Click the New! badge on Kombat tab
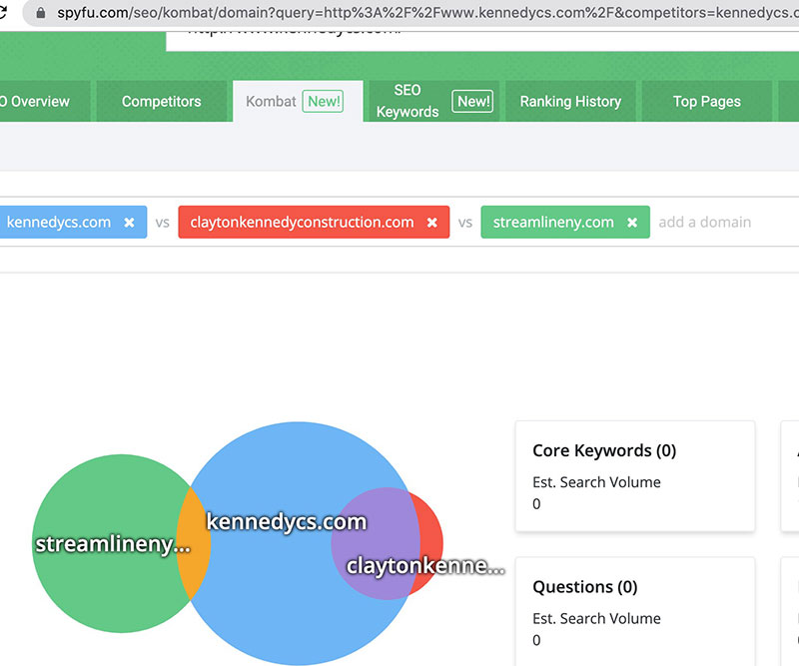 (x=323, y=101)
